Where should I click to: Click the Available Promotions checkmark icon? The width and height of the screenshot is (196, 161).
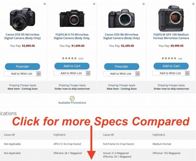(x=72, y=98)
